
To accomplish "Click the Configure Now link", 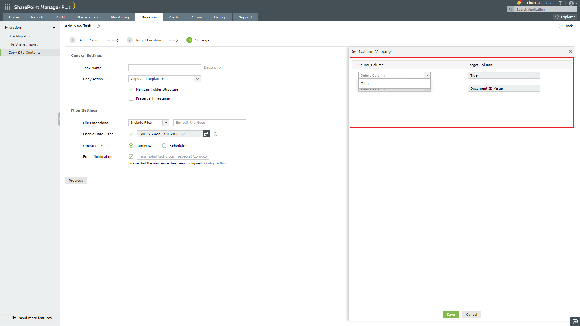I will click(215, 163).
